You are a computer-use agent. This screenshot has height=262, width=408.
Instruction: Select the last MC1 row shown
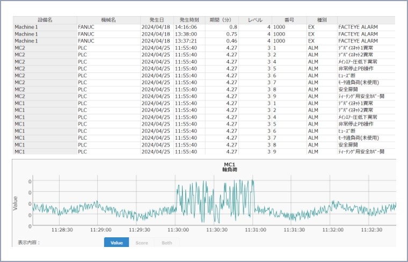(x=45, y=152)
